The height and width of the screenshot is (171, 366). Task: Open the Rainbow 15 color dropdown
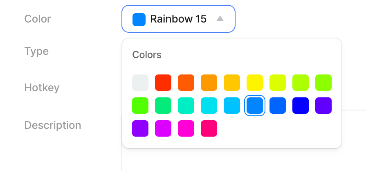(178, 19)
